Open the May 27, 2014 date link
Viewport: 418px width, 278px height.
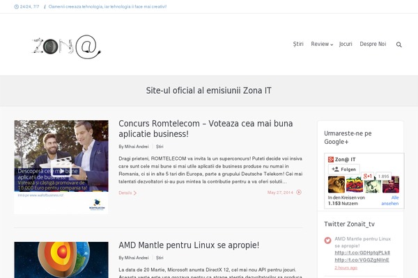coord(280,193)
